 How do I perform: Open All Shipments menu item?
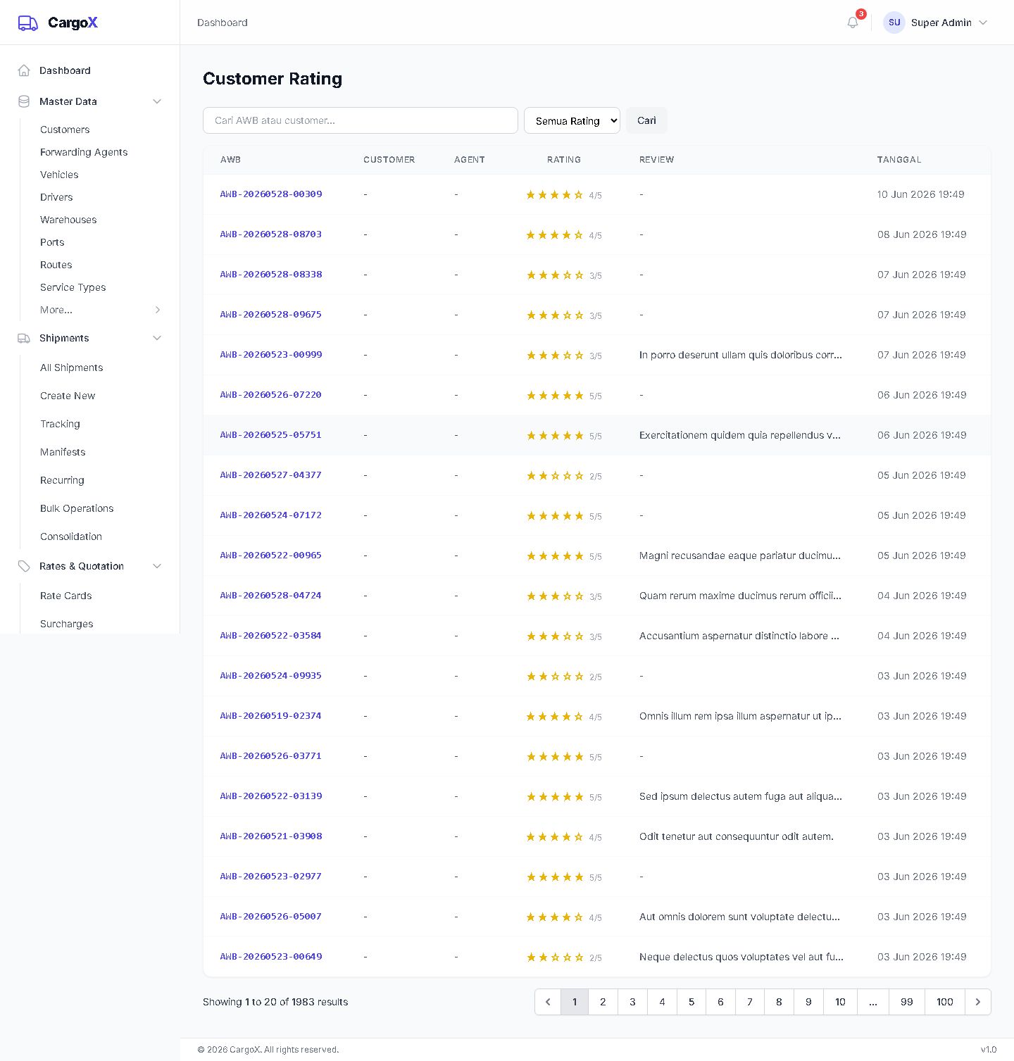click(72, 368)
